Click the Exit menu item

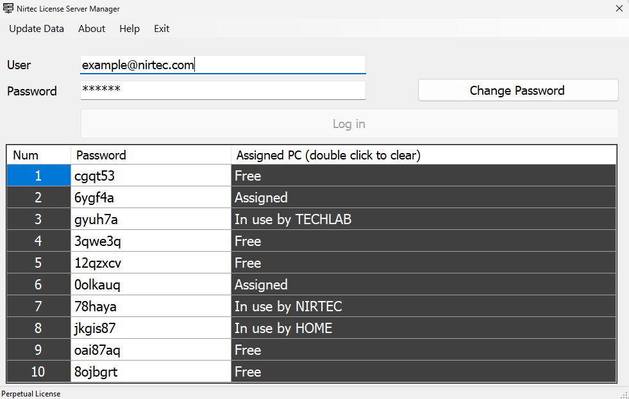pos(162,29)
